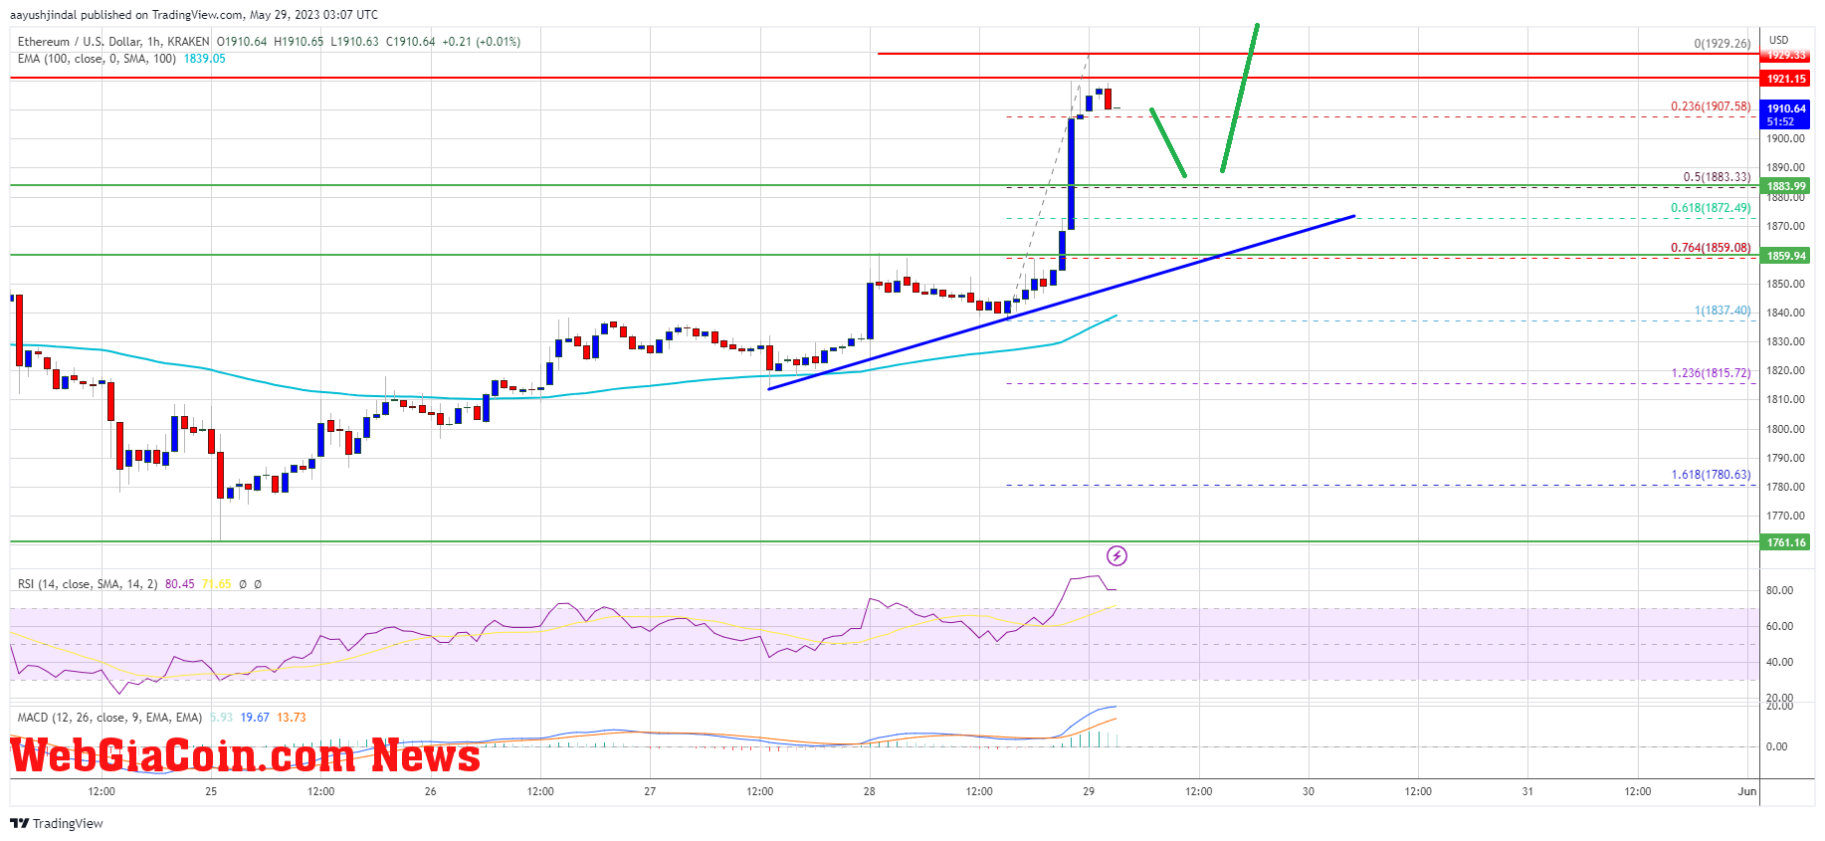Click the 0.00 MACD axis label
Screen dimensions: 1825x841
tap(1776, 746)
